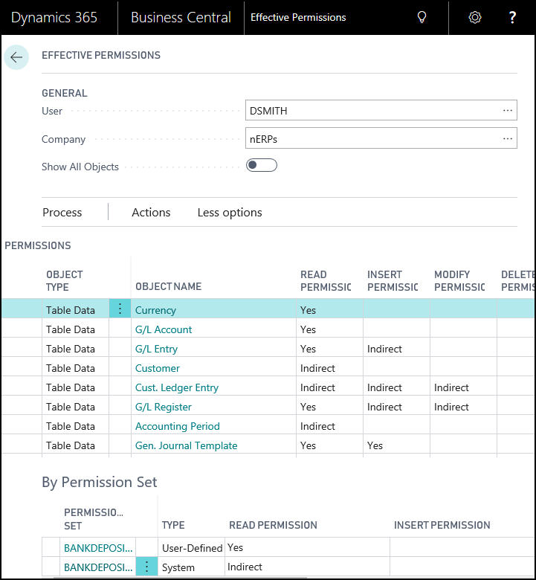Select Read Permission Indirect of System set
The height and width of the screenshot is (580, 536).
pos(307,567)
